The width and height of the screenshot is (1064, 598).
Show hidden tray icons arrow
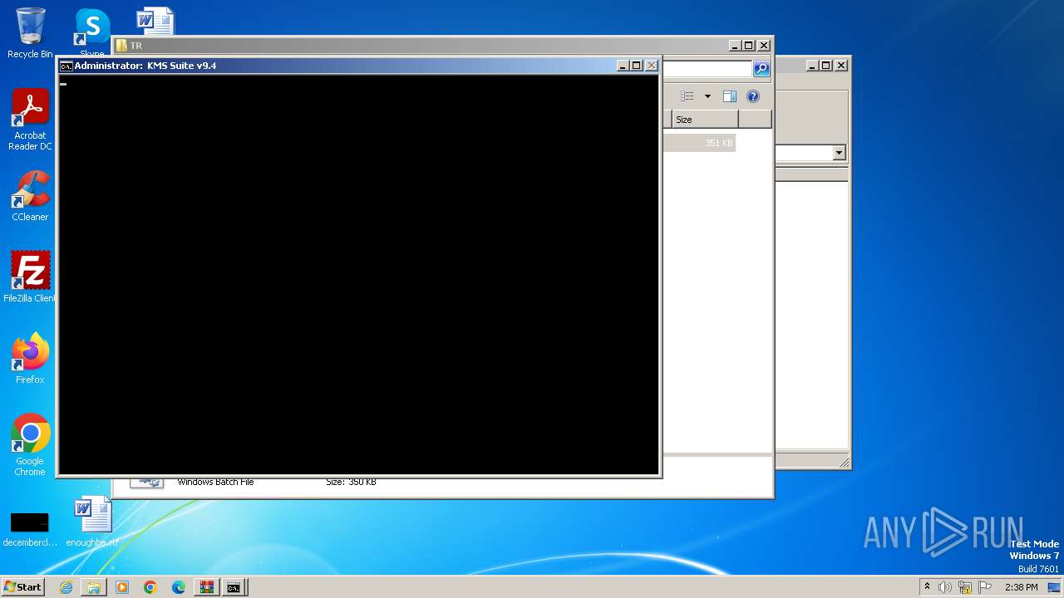click(927, 587)
